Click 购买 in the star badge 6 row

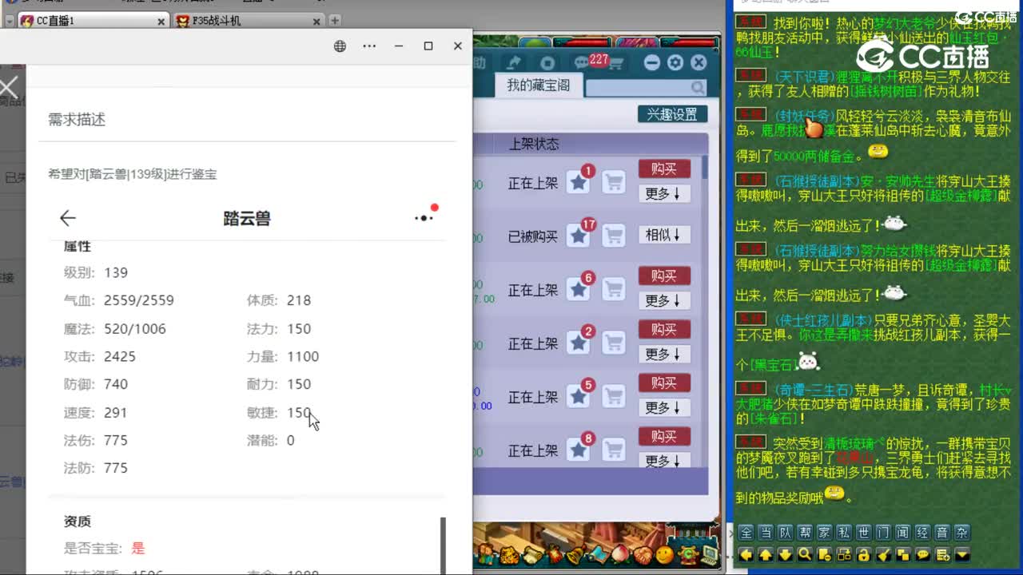pyautogui.click(x=664, y=276)
